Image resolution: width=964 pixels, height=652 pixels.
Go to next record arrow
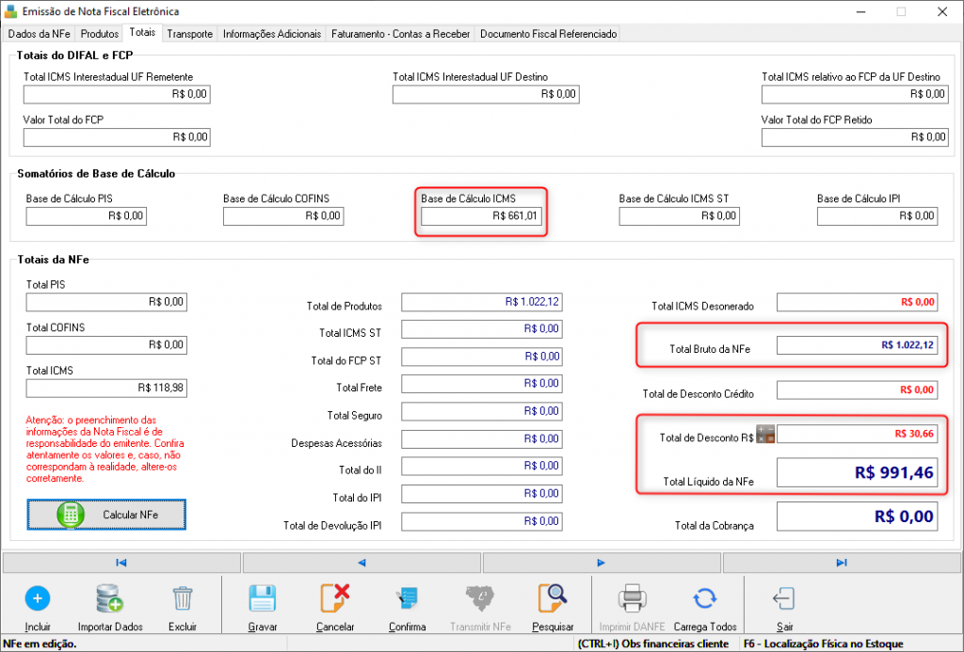click(x=602, y=563)
